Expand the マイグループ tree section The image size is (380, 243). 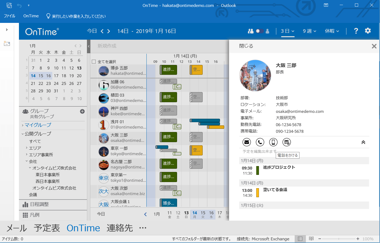point(23,125)
